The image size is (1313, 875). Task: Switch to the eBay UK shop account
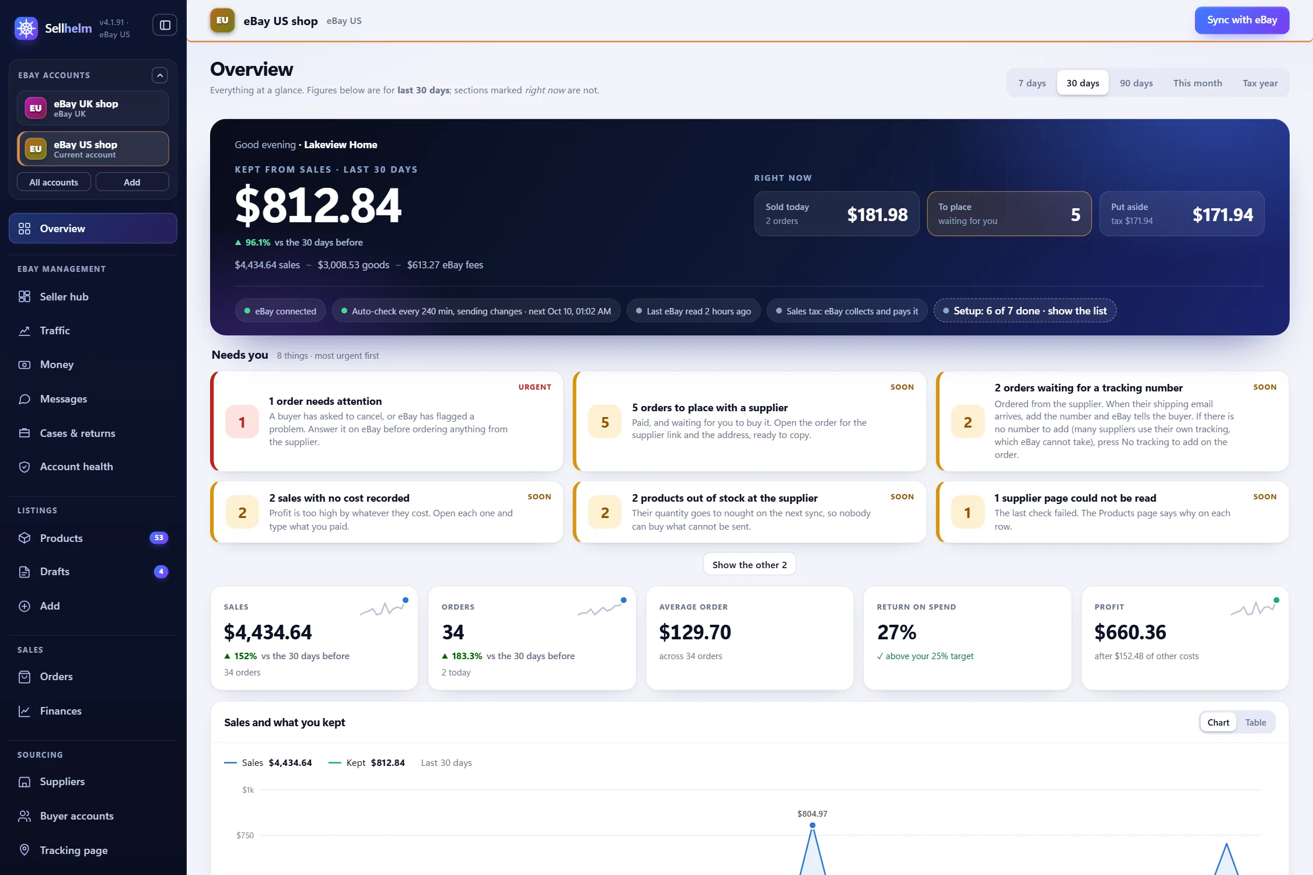[x=93, y=108]
